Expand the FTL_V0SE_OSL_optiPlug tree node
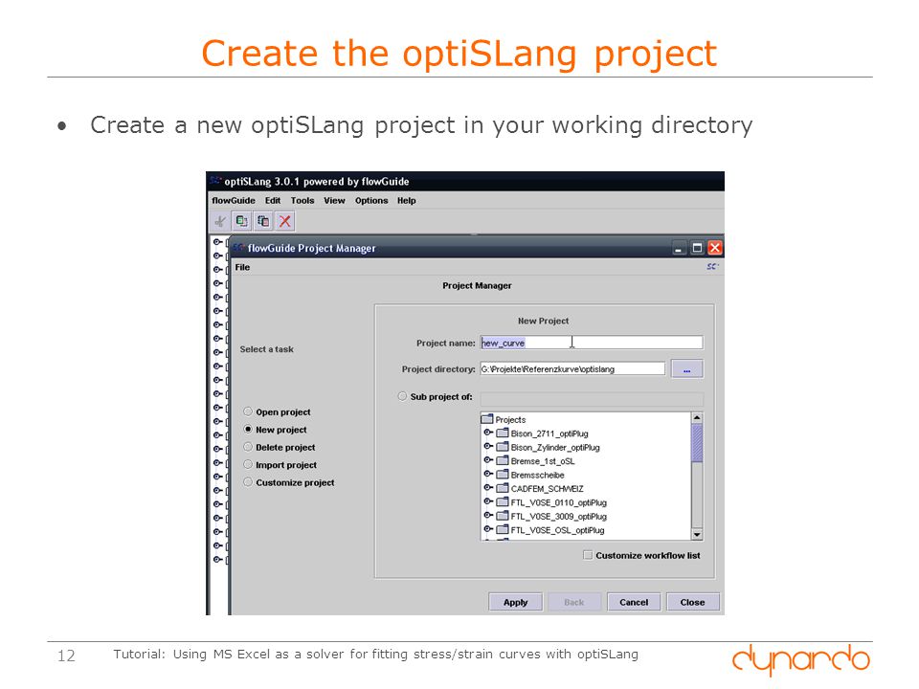This screenshot has height=689, width=919. point(487,529)
